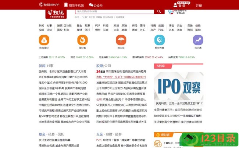Open 银行 in the navigation menu
The width and height of the screenshot is (239, 148).
tap(143, 26)
